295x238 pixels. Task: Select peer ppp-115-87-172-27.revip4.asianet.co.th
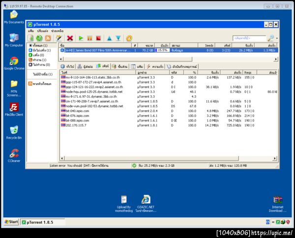point(168,82)
